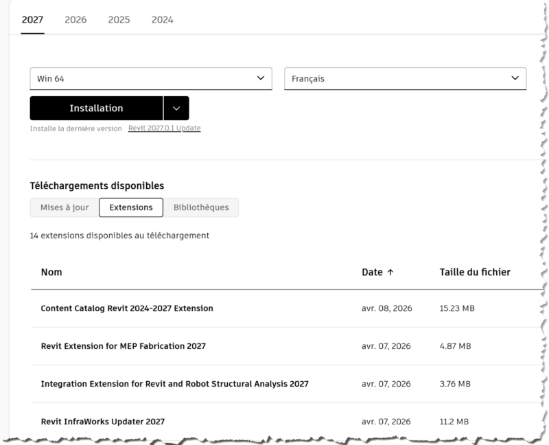Screen dimensions: 549x445
Task: Click Revit InfraWorks Updater 2027 entry
Action: pyautogui.click(x=103, y=422)
